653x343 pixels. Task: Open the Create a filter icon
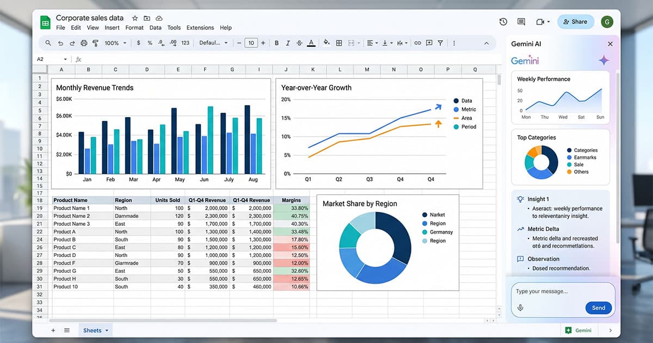(440, 42)
